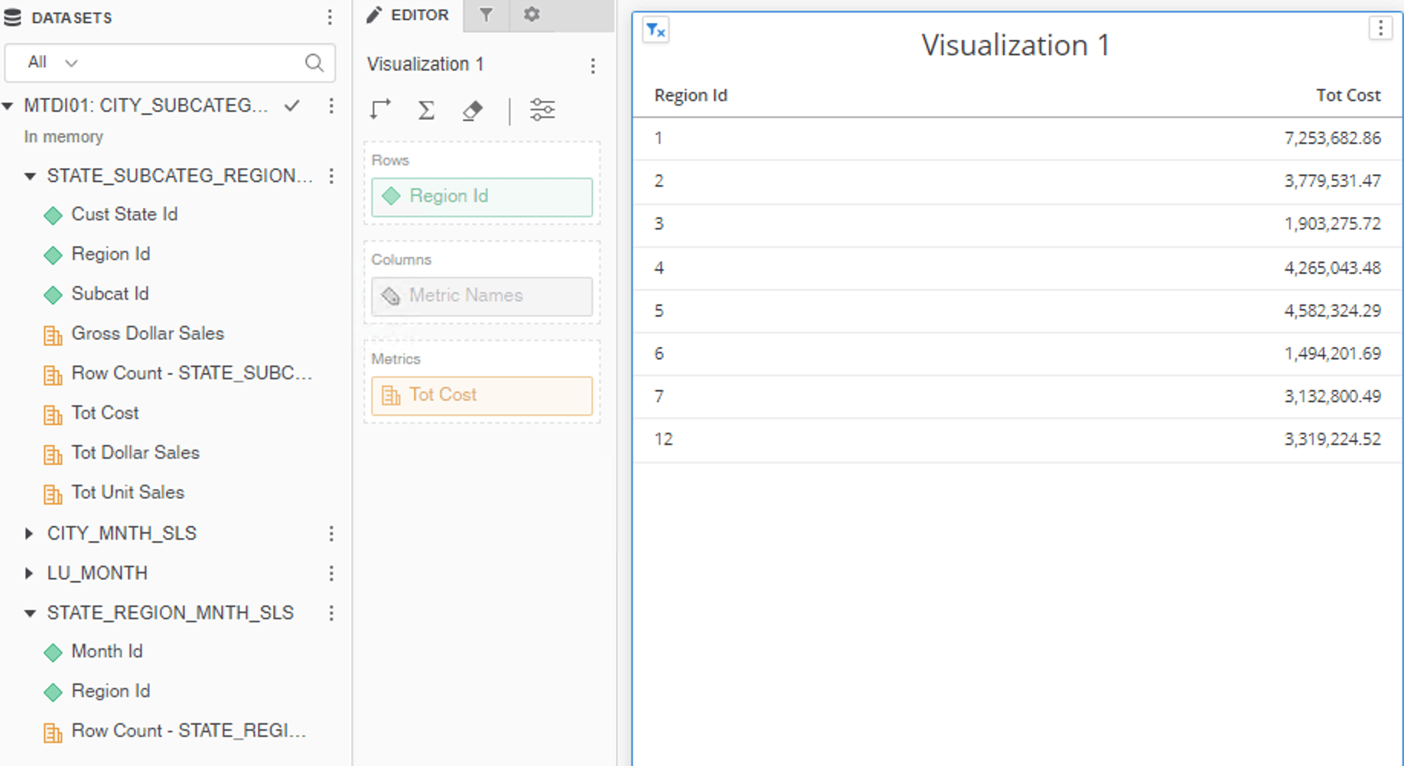Select the Tot Unit Sales metric

114,493
